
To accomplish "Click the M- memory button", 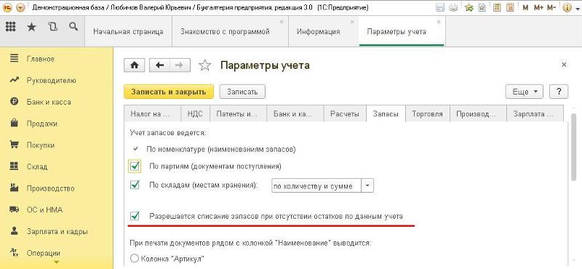I will [551, 7].
